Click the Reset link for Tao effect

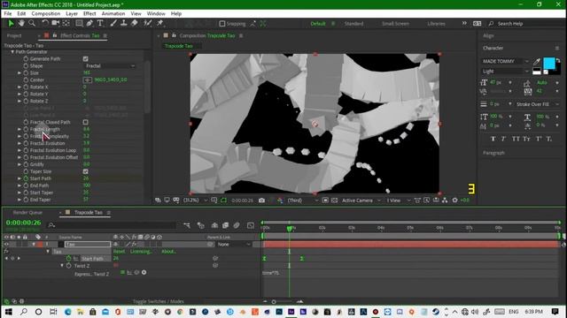point(119,251)
